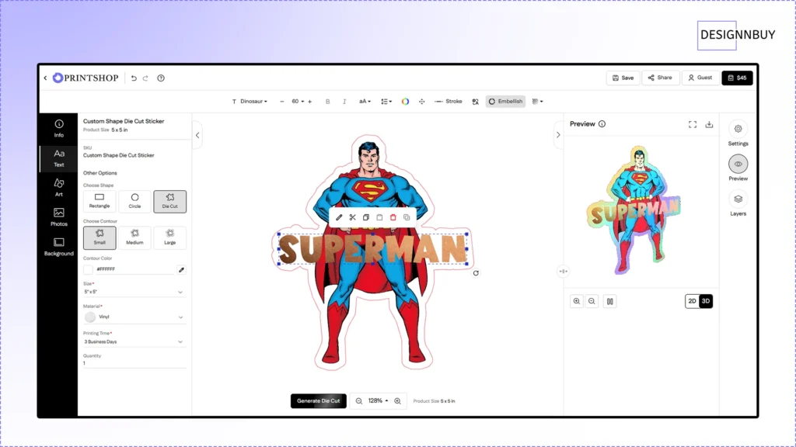Screen dimensions: 796x447
Task: Toggle bold formatting
Action: coord(327,102)
